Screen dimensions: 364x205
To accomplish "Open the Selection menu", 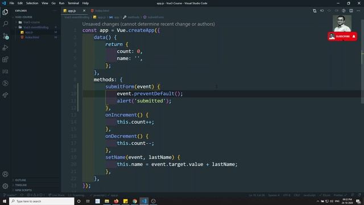I will pos(32,3).
